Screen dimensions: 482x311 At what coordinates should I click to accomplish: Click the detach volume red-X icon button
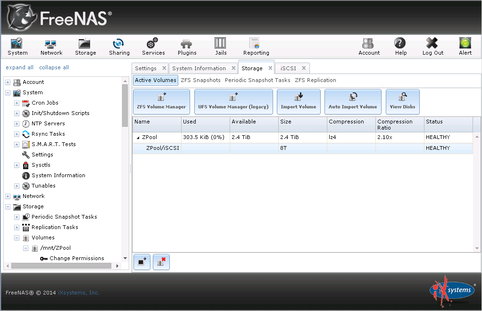161,262
